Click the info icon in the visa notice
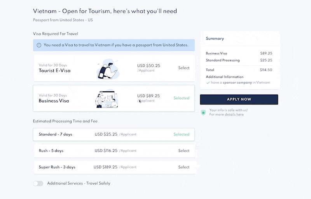Image resolution: width=311 pixels, height=199 pixels. [39, 45]
